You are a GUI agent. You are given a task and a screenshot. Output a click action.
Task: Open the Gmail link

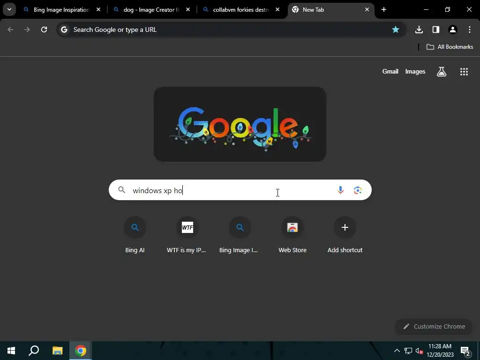click(390, 71)
